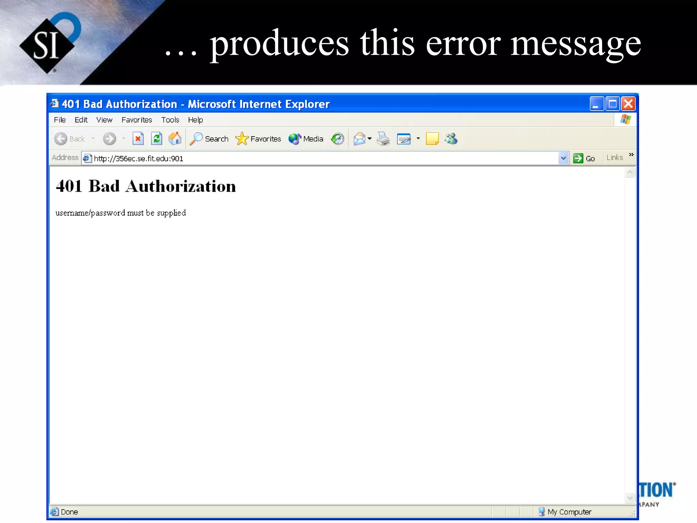Screen dimensions: 697x523
Task: Click the scrollbar up arrow
Action: click(x=630, y=172)
